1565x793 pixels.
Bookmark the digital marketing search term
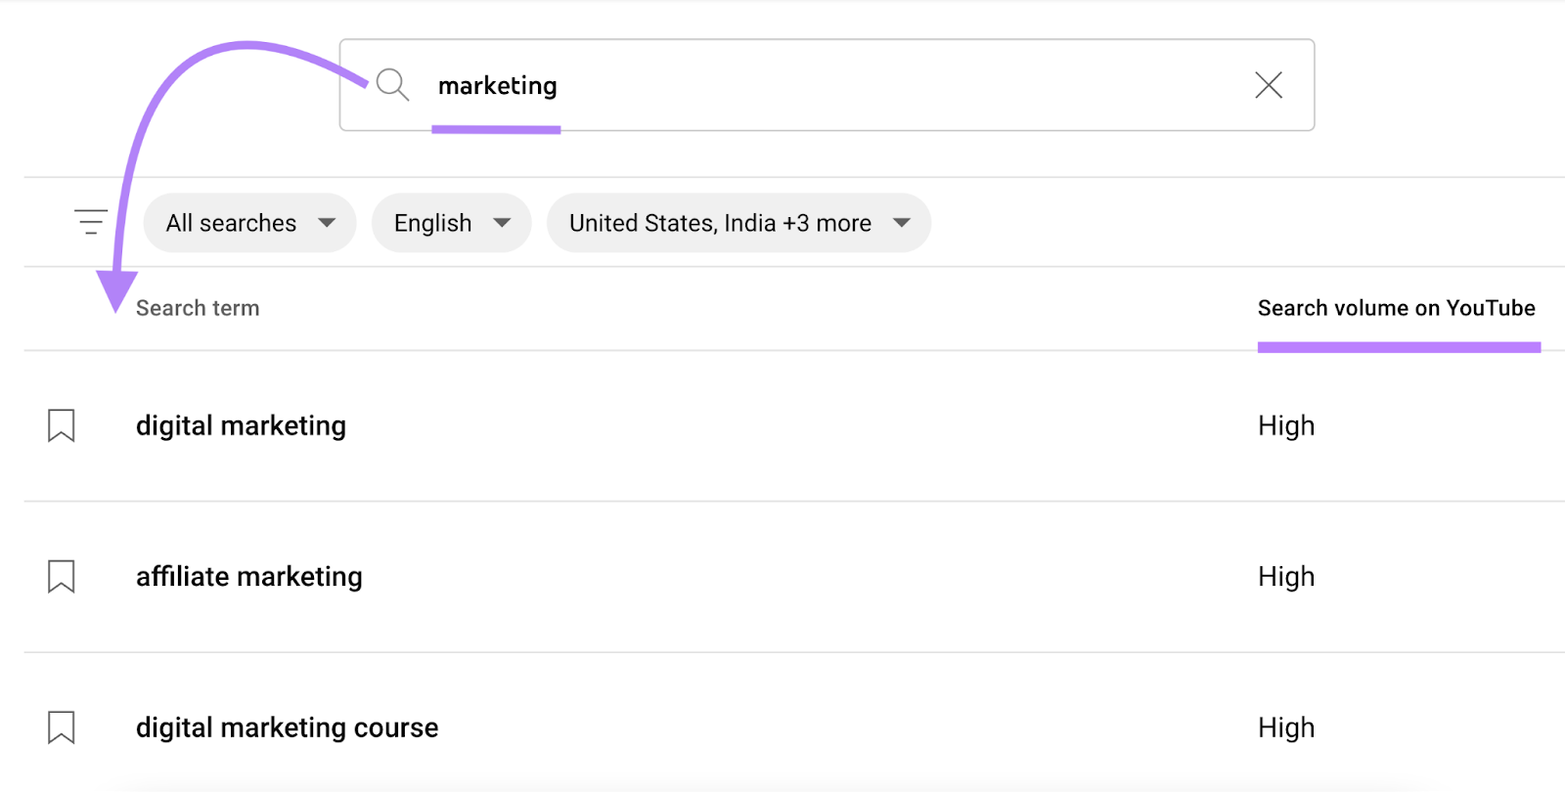62,425
